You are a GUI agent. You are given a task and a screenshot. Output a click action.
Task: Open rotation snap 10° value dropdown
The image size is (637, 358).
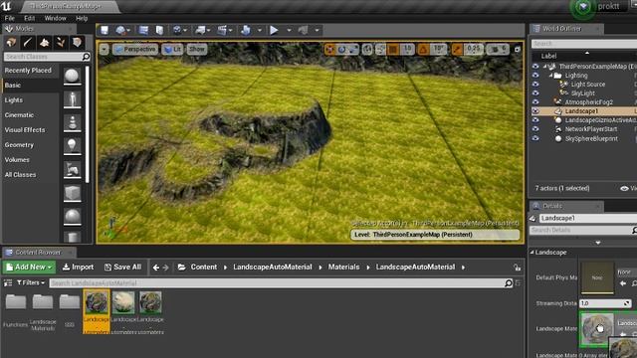[x=438, y=49]
